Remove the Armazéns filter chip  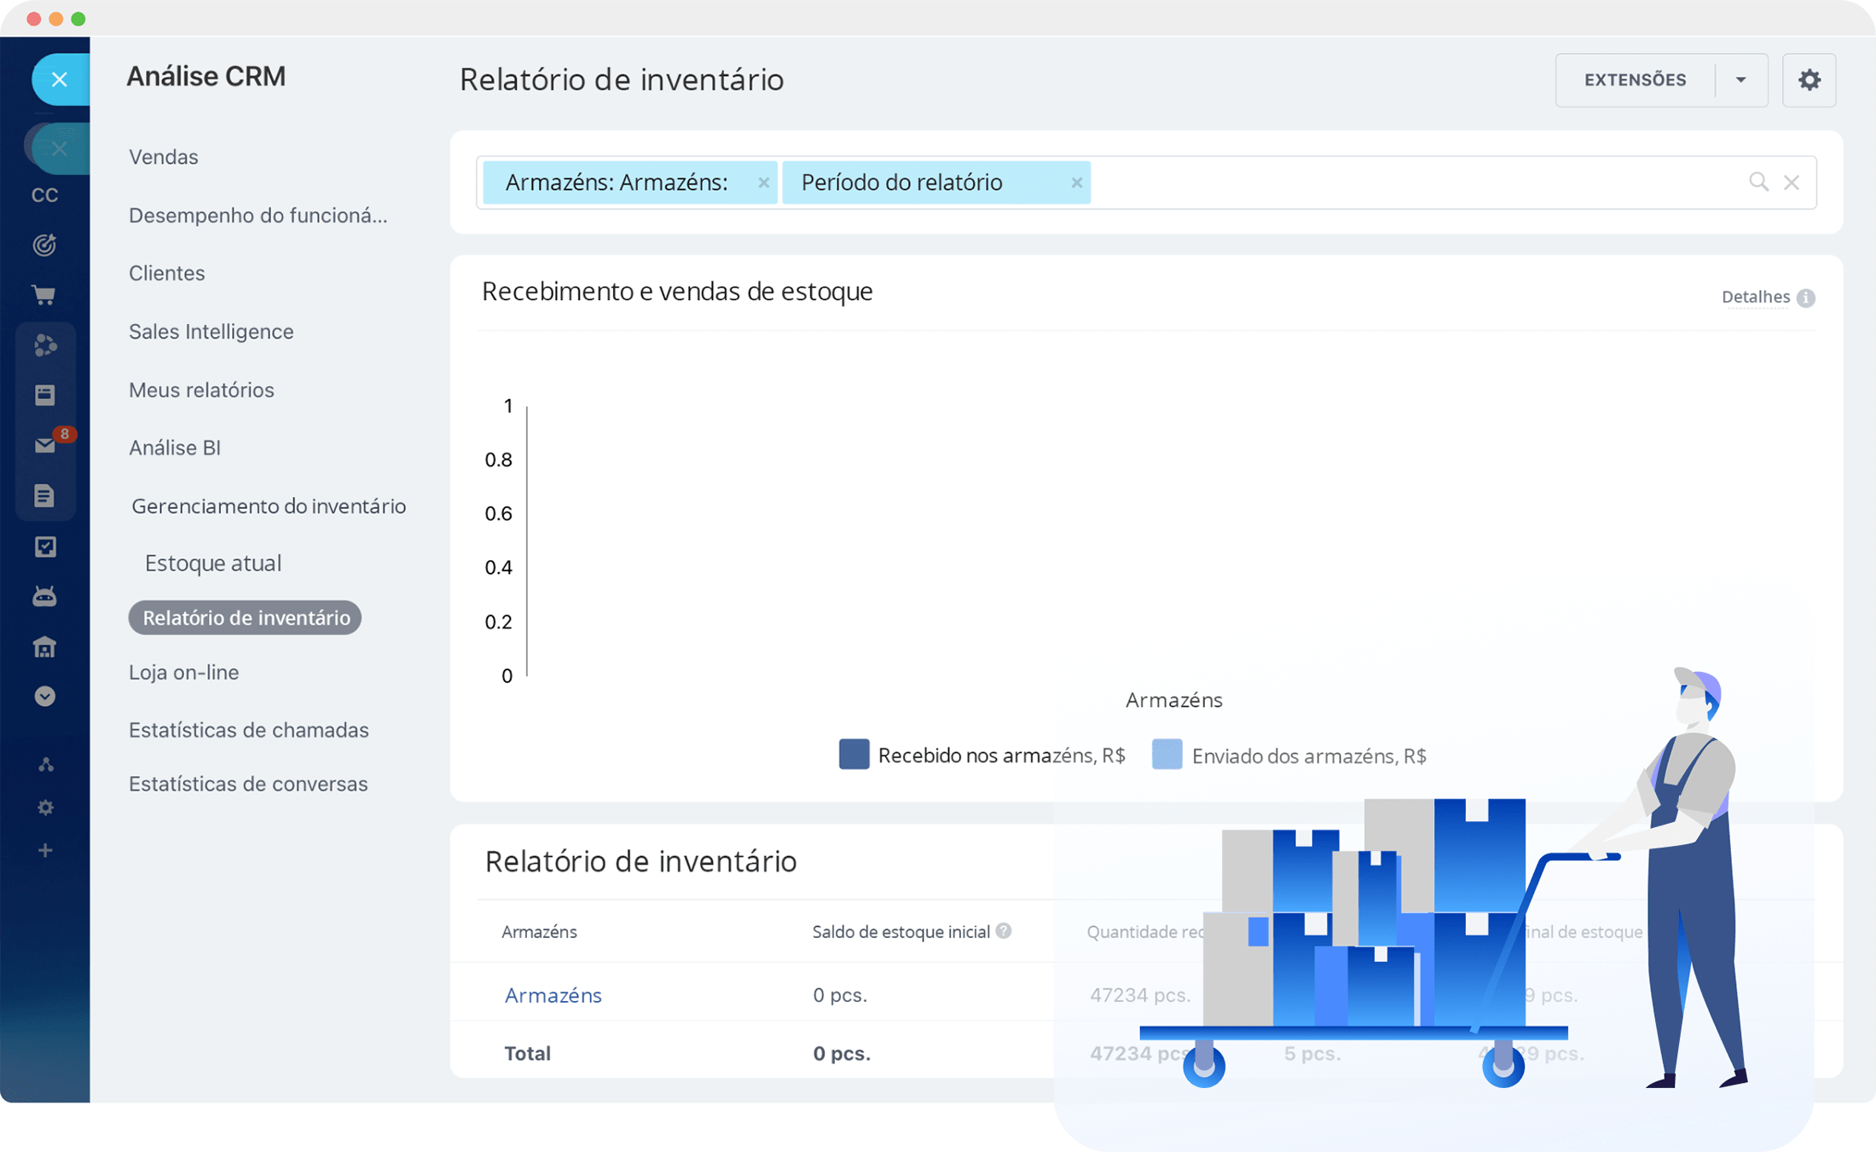tap(763, 182)
